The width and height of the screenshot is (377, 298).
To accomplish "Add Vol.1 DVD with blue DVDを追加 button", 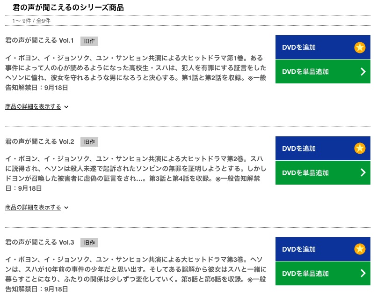I will point(323,47).
